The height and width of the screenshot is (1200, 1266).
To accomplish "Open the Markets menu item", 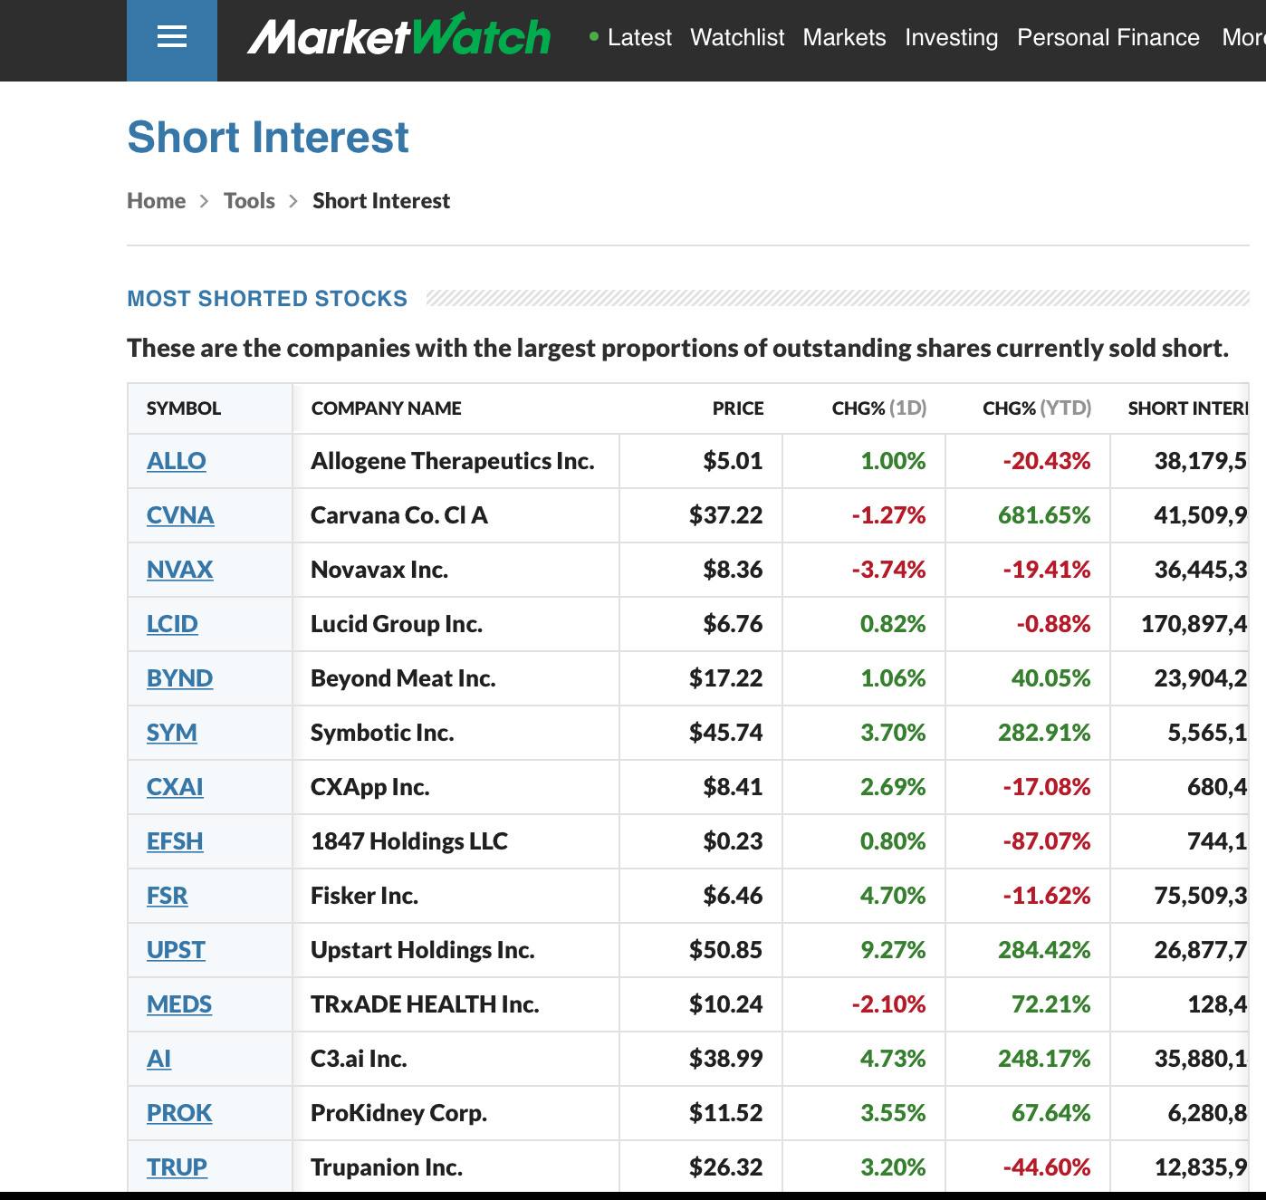I will (x=843, y=37).
